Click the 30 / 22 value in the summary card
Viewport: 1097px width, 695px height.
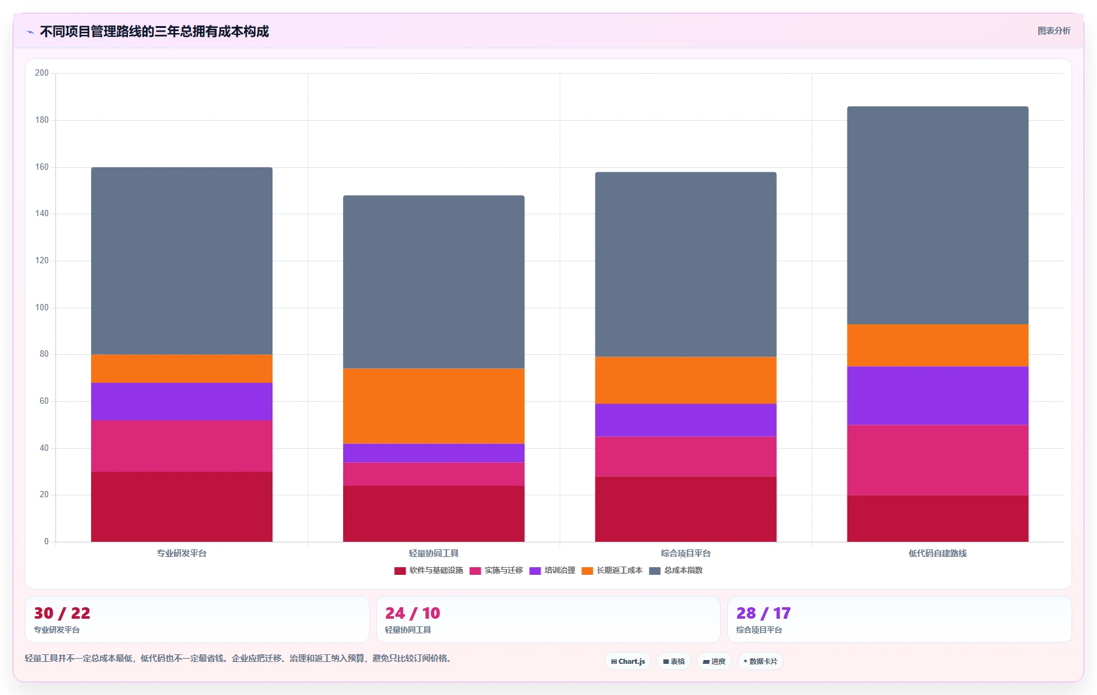pos(62,613)
